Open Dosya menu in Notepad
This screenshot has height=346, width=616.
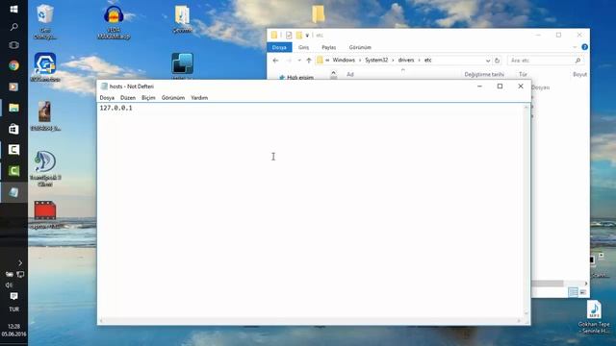pyautogui.click(x=107, y=98)
